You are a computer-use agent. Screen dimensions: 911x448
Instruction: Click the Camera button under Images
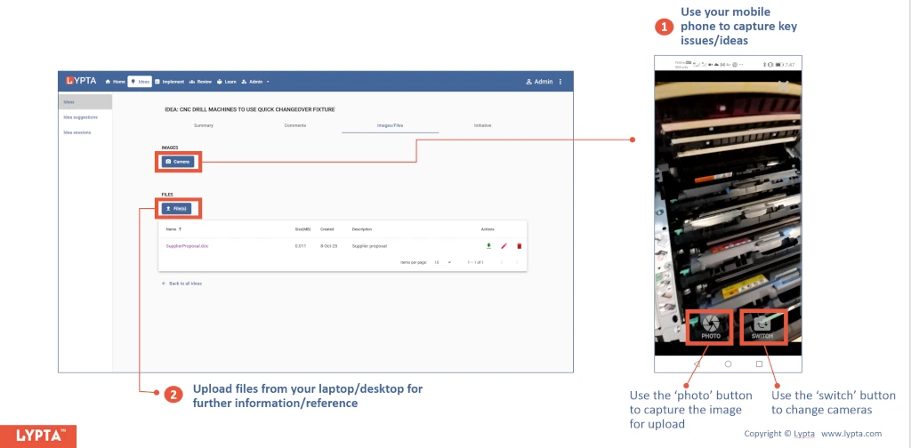pyautogui.click(x=178, y=162)
